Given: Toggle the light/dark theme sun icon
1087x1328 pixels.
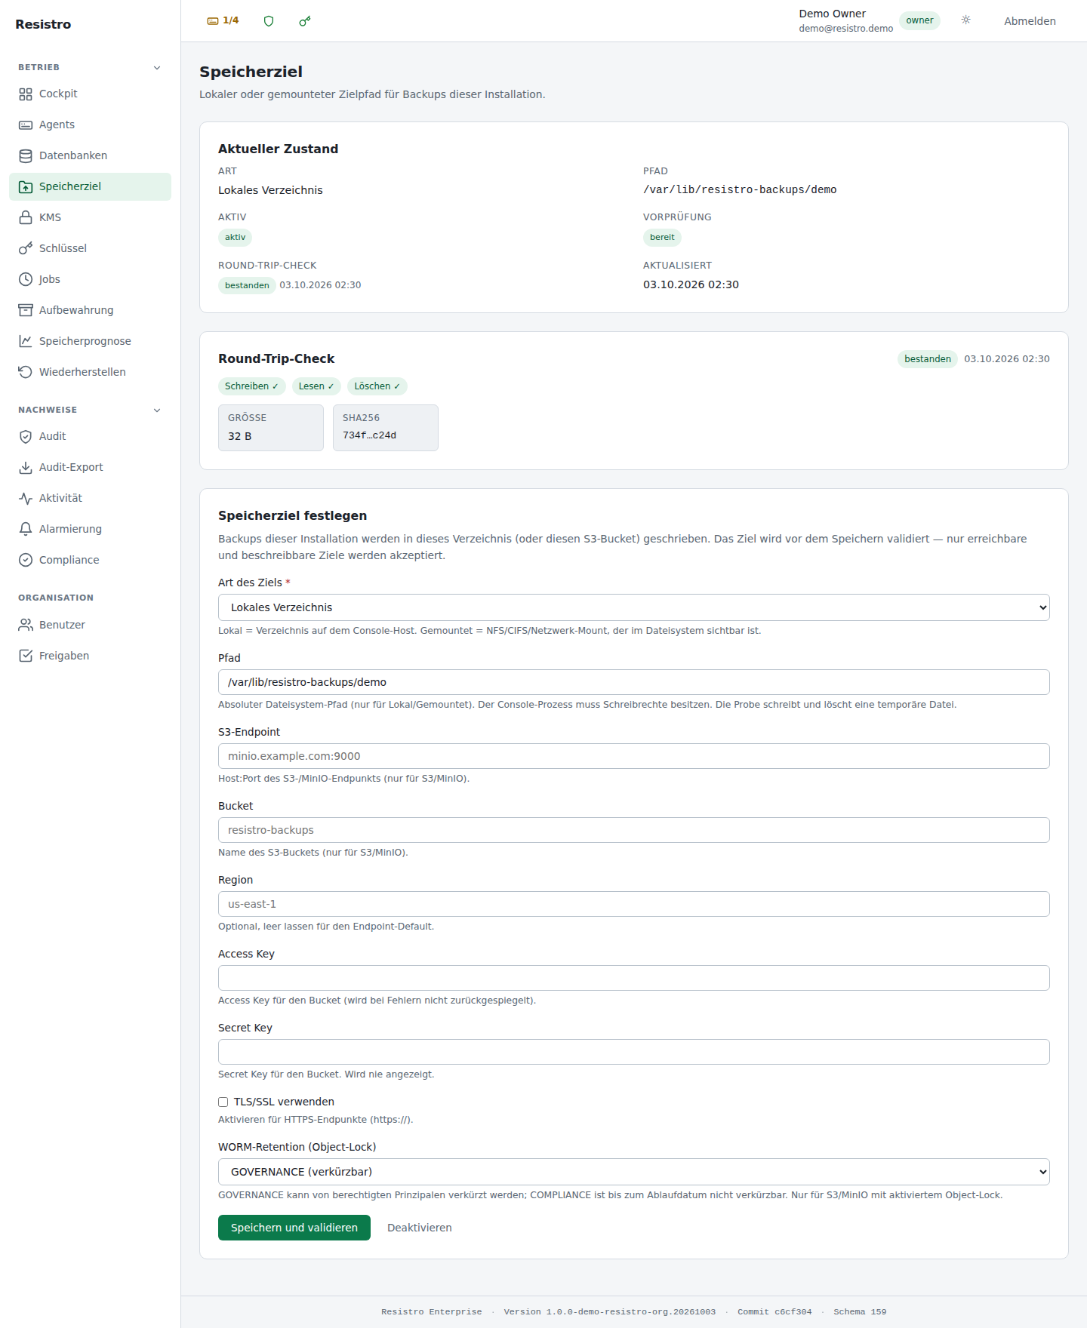Looking at the screenshot, I should (966, 20).
